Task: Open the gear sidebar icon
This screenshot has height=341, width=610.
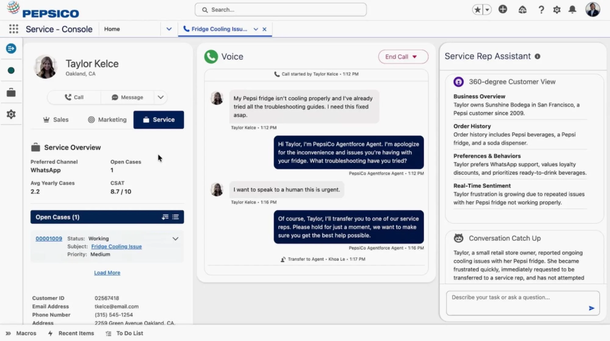Action: tap(11, 114)
